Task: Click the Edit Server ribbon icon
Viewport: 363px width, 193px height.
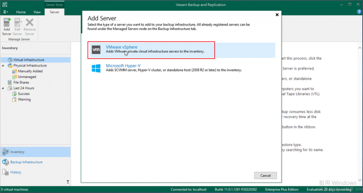Action: tap(18, 22)
